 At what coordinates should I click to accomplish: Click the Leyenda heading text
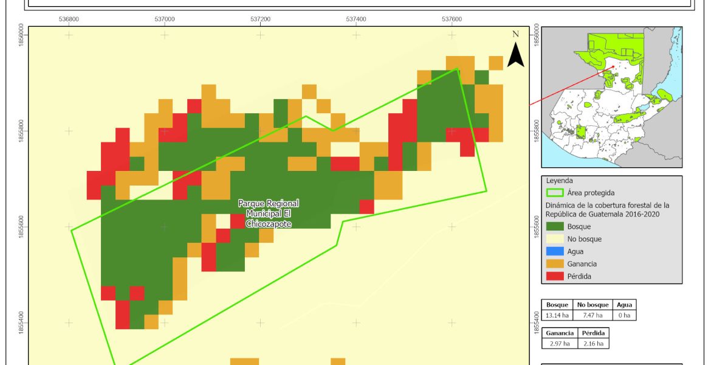[x=560, y=181]
